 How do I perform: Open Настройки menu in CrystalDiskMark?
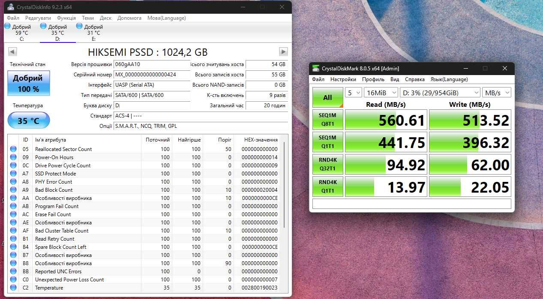click(x=343, y=79)
